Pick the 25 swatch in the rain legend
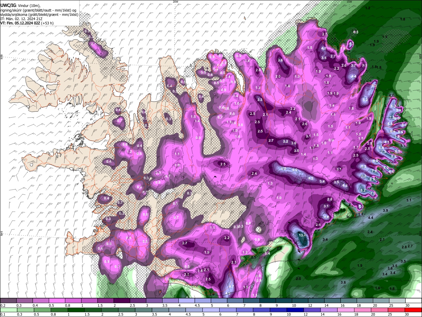The height and width of the screenshot is (317, 422). tap(397, 310)
